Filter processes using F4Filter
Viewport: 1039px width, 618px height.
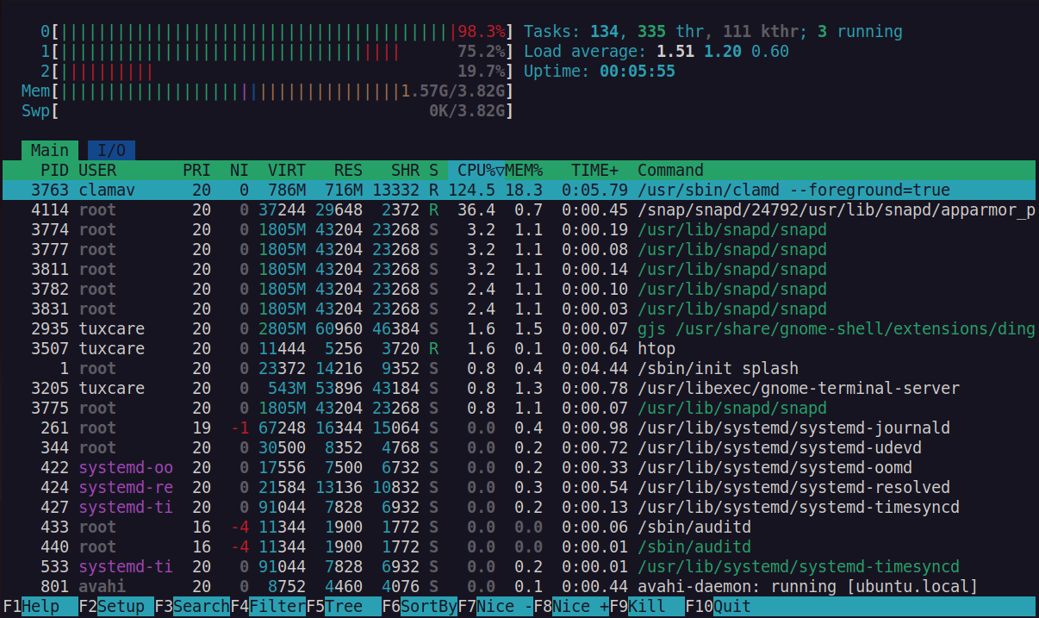[x=269, y=606]
